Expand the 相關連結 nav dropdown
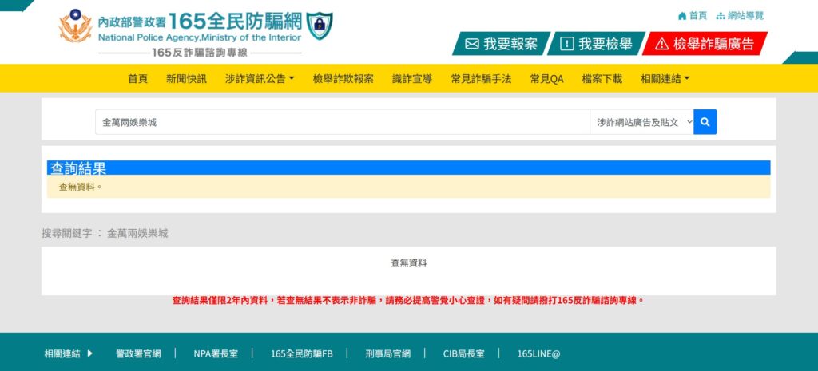This screenshot has height=371, width=818. point(665,79)
